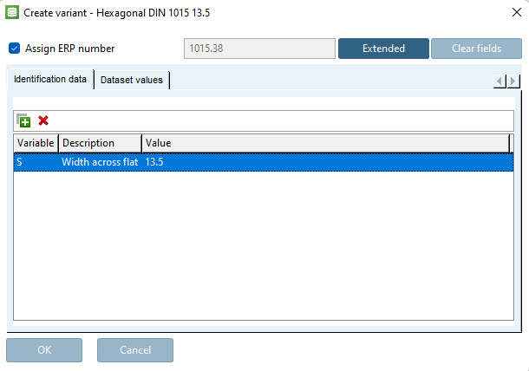Open the Dataset values tab

coord(132,80)
